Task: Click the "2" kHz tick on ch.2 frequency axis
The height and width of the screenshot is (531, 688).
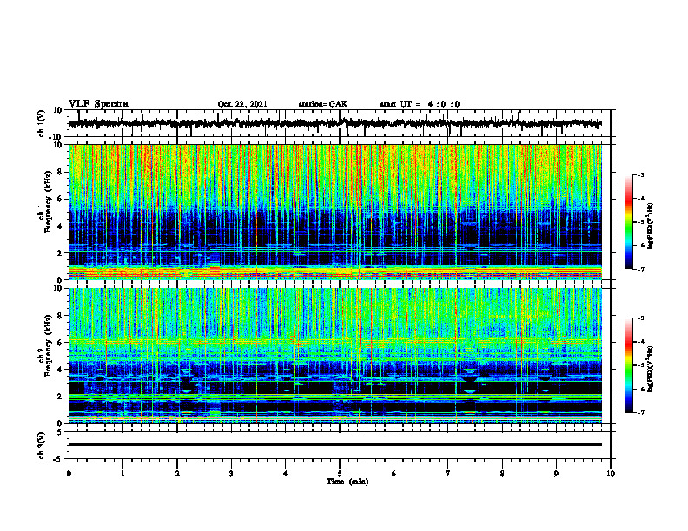Action: point(61,397)
